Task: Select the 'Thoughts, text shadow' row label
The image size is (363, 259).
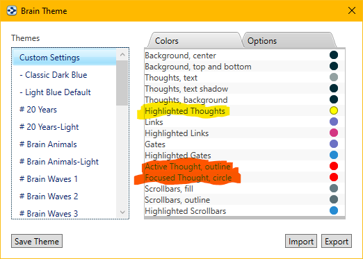Action: (x=186, y=89)
